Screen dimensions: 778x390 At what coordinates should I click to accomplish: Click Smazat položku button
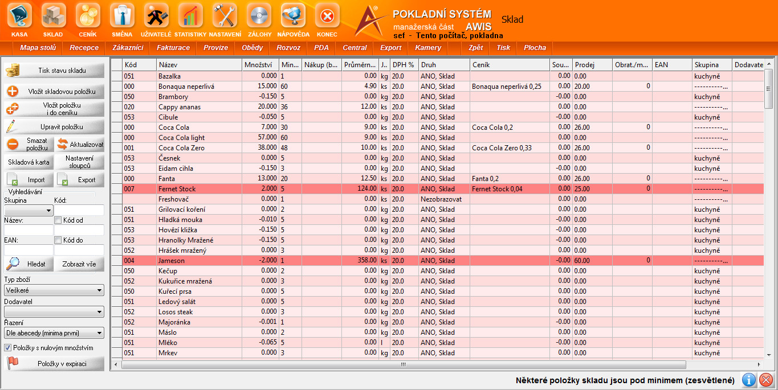coord(28,144)
